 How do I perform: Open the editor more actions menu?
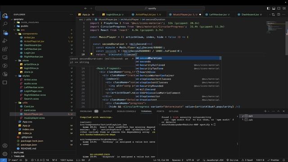(284, 14)
